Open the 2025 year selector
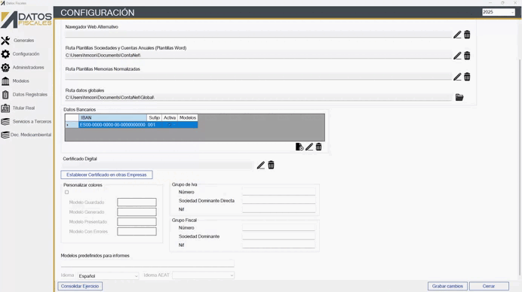Image resolution: width=522 pixels, height=292 pixels. [499, 12]
